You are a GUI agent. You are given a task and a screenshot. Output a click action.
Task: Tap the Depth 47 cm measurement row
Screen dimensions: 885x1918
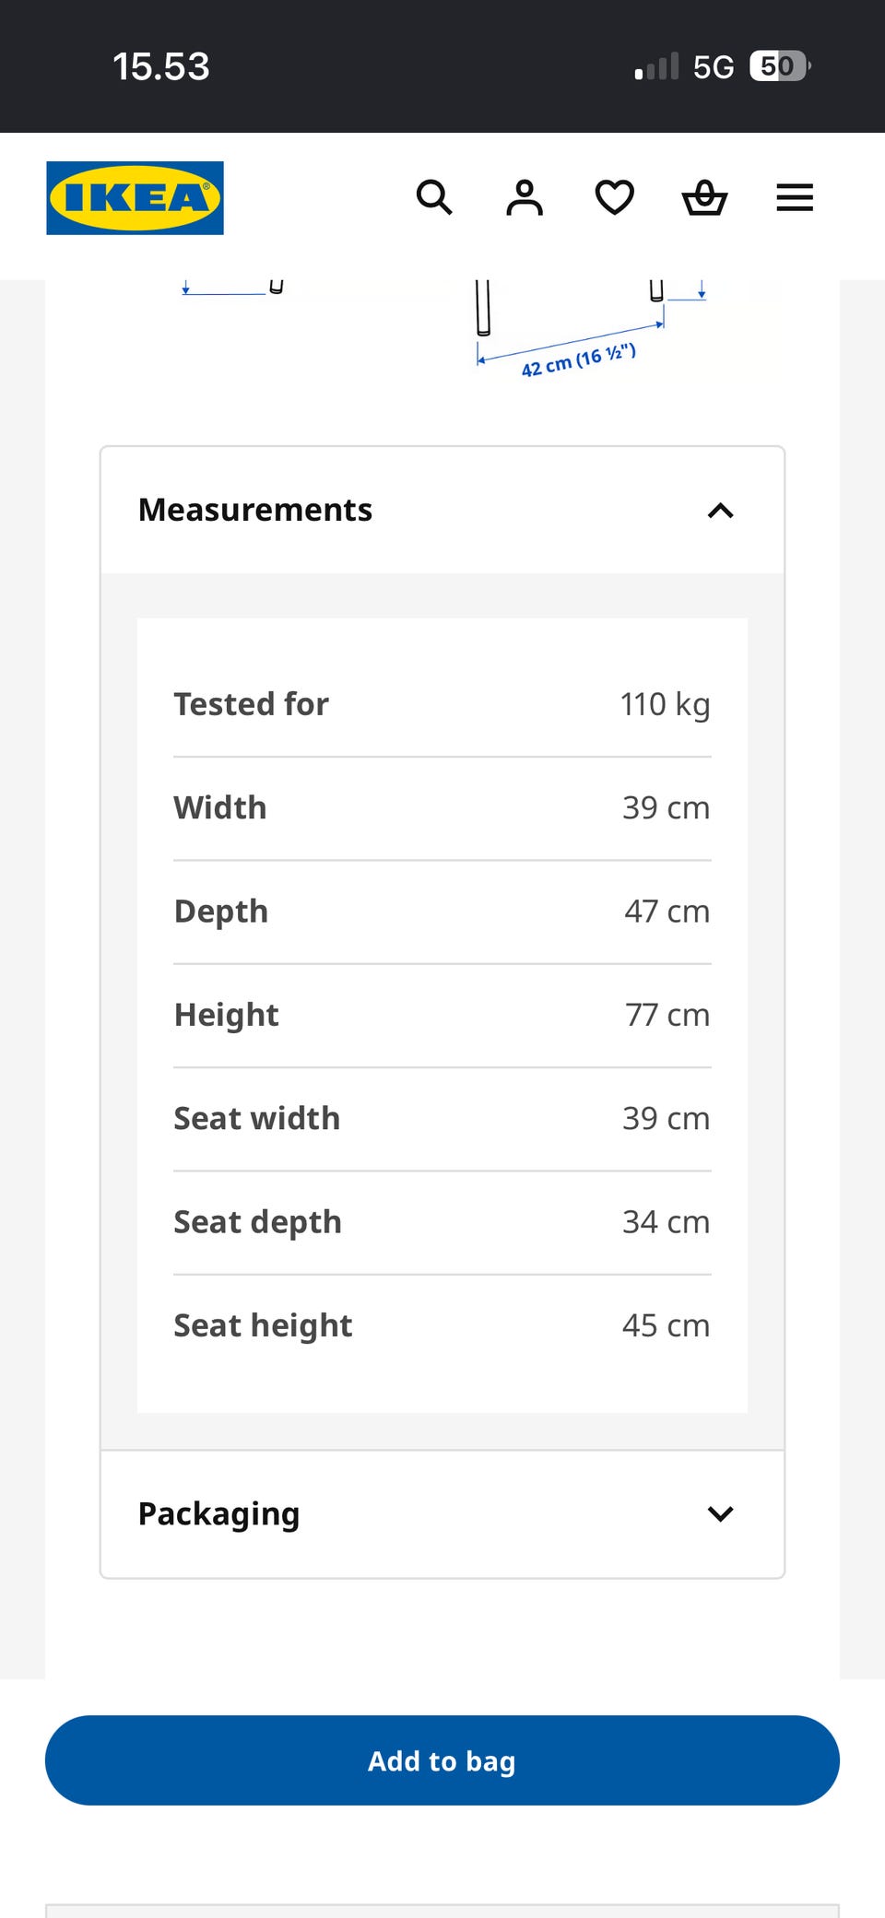[442, 912]
